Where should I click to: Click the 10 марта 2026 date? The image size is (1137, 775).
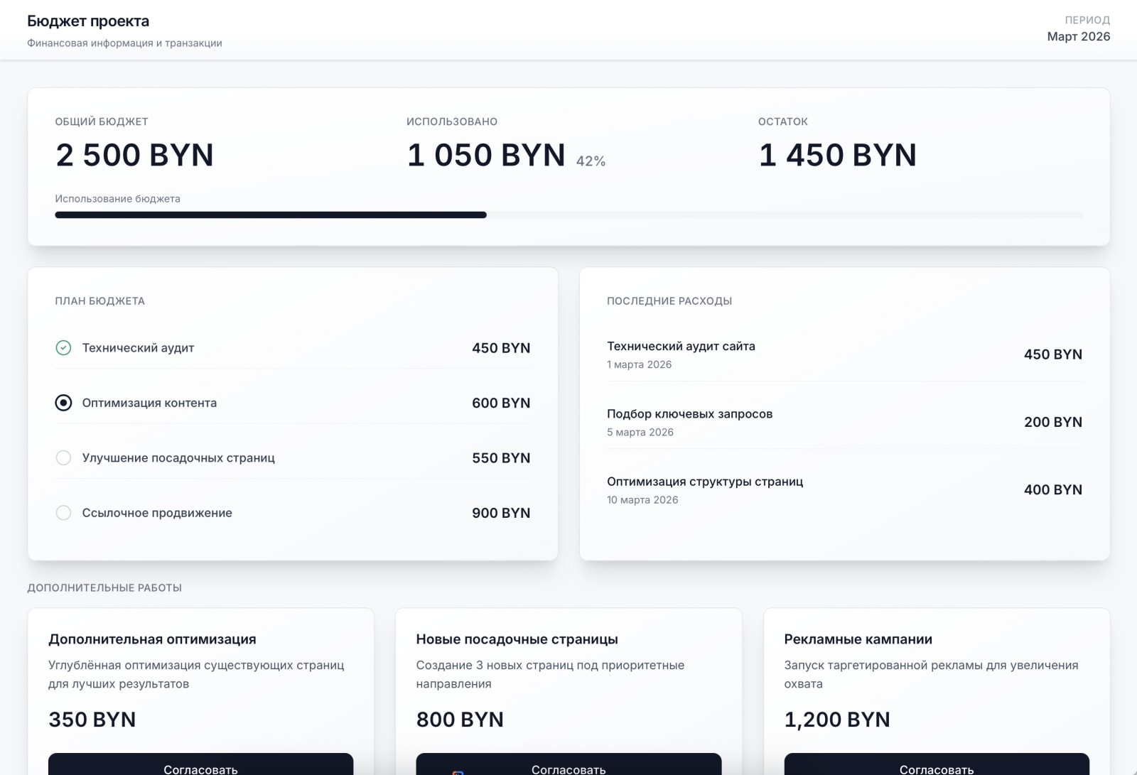point(642,499)
